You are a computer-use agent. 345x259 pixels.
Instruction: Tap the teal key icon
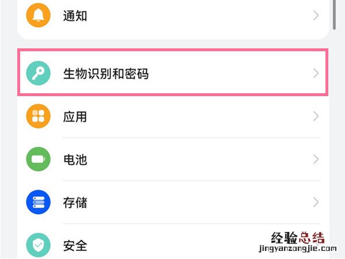click(x=39, y=74)
